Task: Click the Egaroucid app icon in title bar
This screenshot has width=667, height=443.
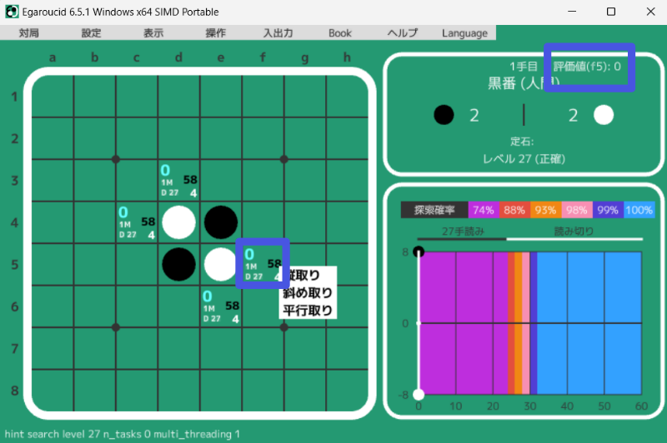Action: point(12,12)
